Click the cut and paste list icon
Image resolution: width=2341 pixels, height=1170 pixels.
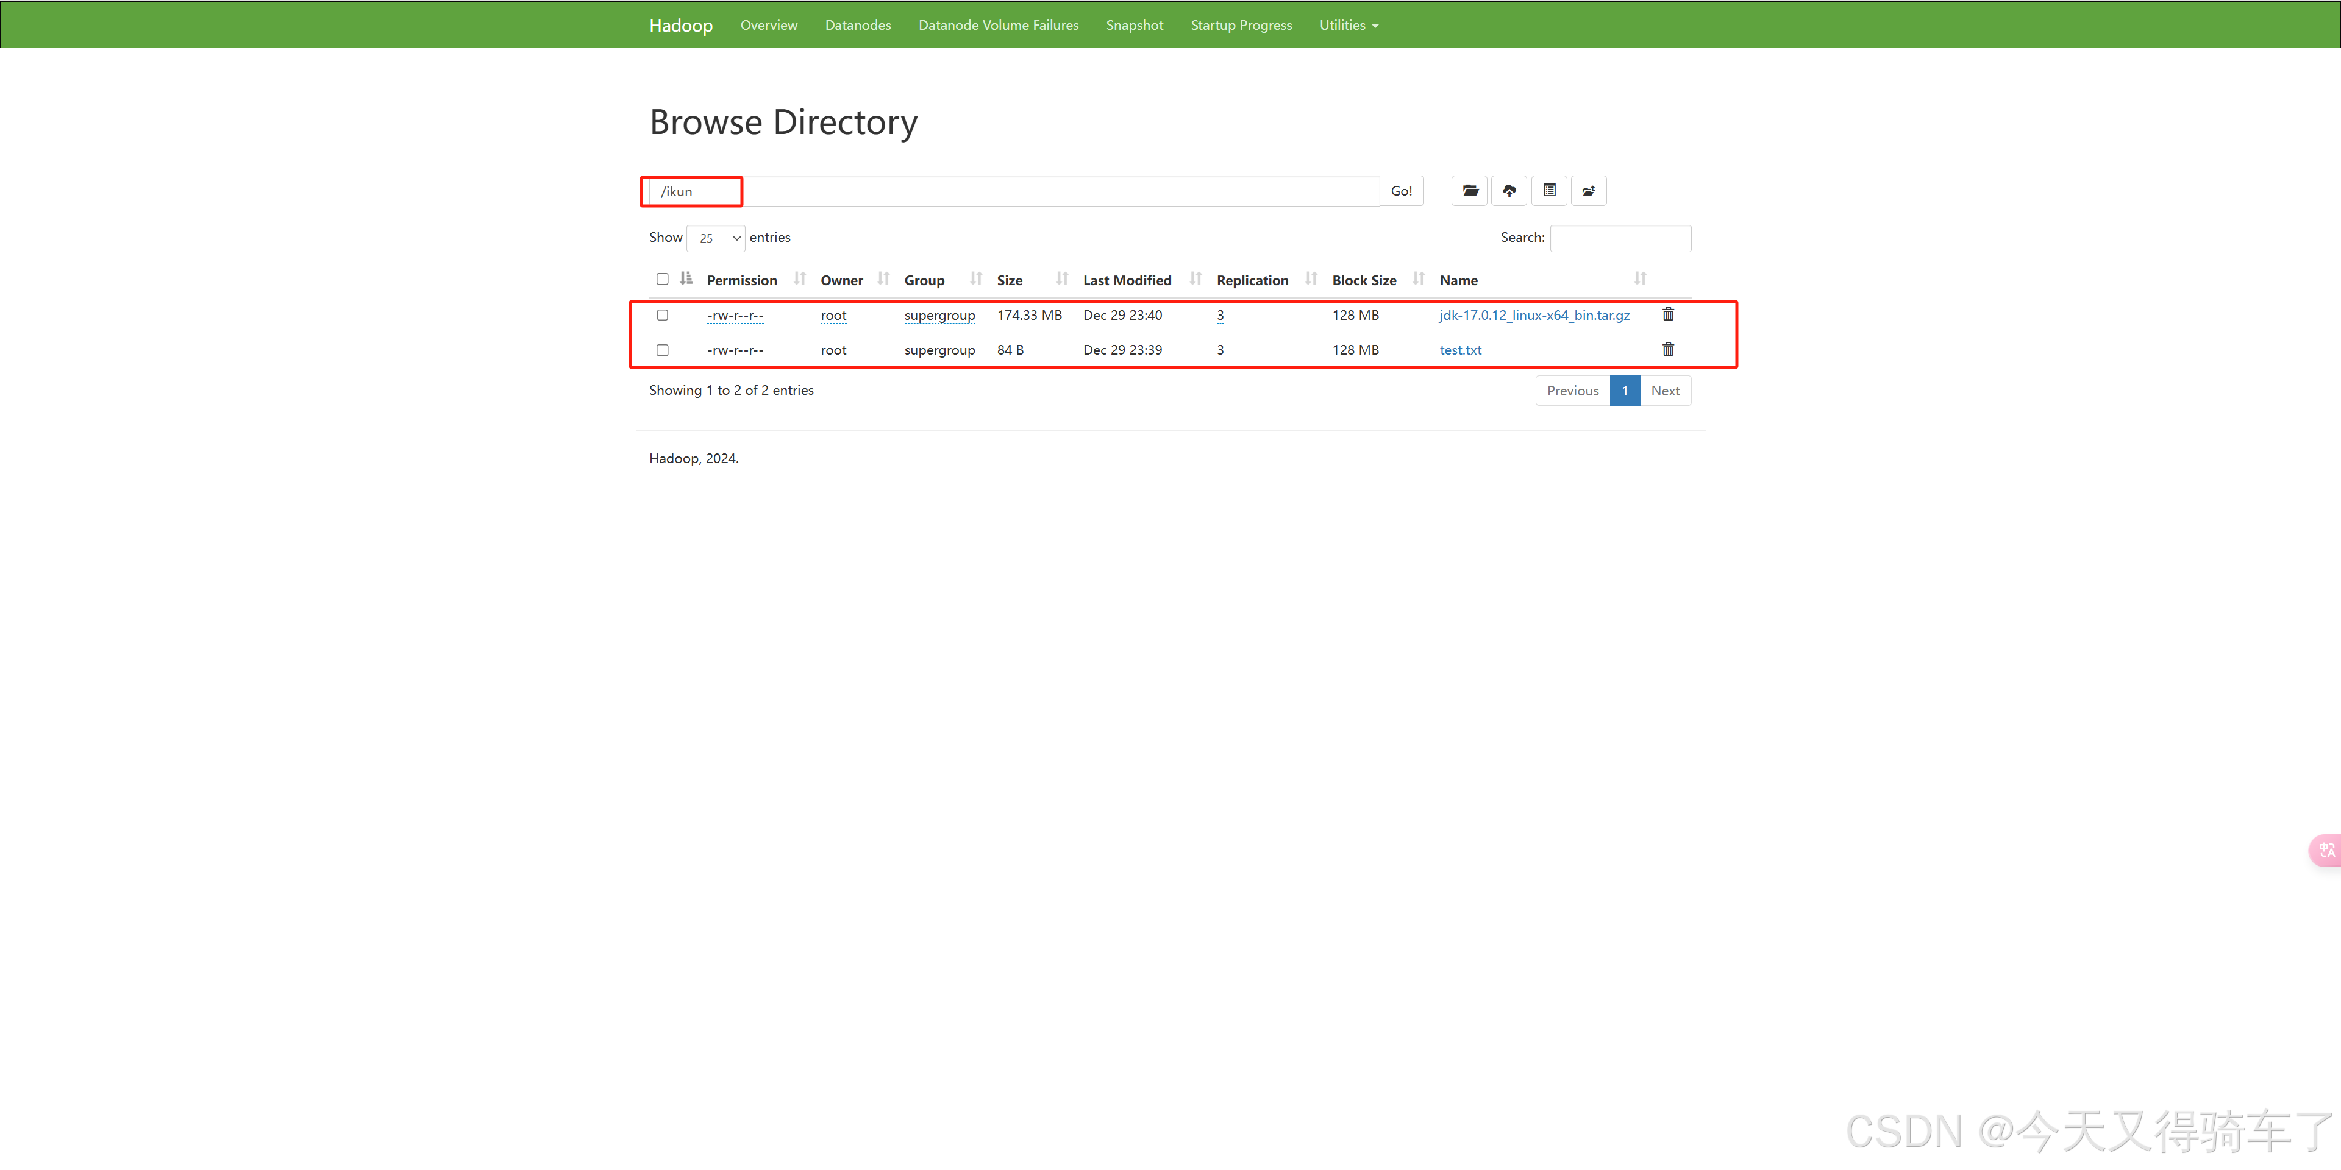click(x=1548, y=191)
